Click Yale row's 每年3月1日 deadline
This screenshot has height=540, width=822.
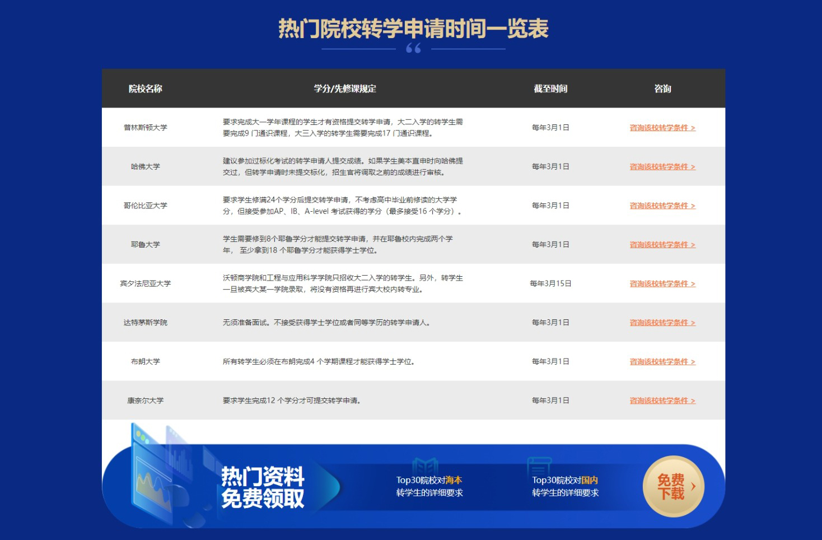click(550, 245)
